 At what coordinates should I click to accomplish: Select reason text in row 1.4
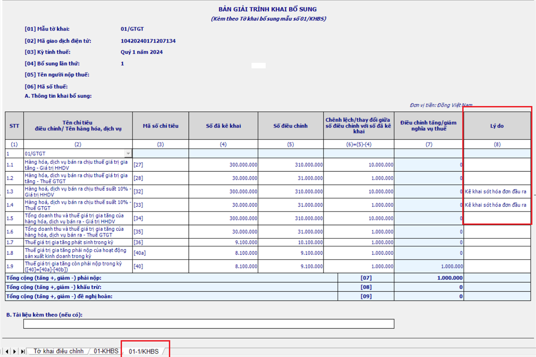pos(496,205)
